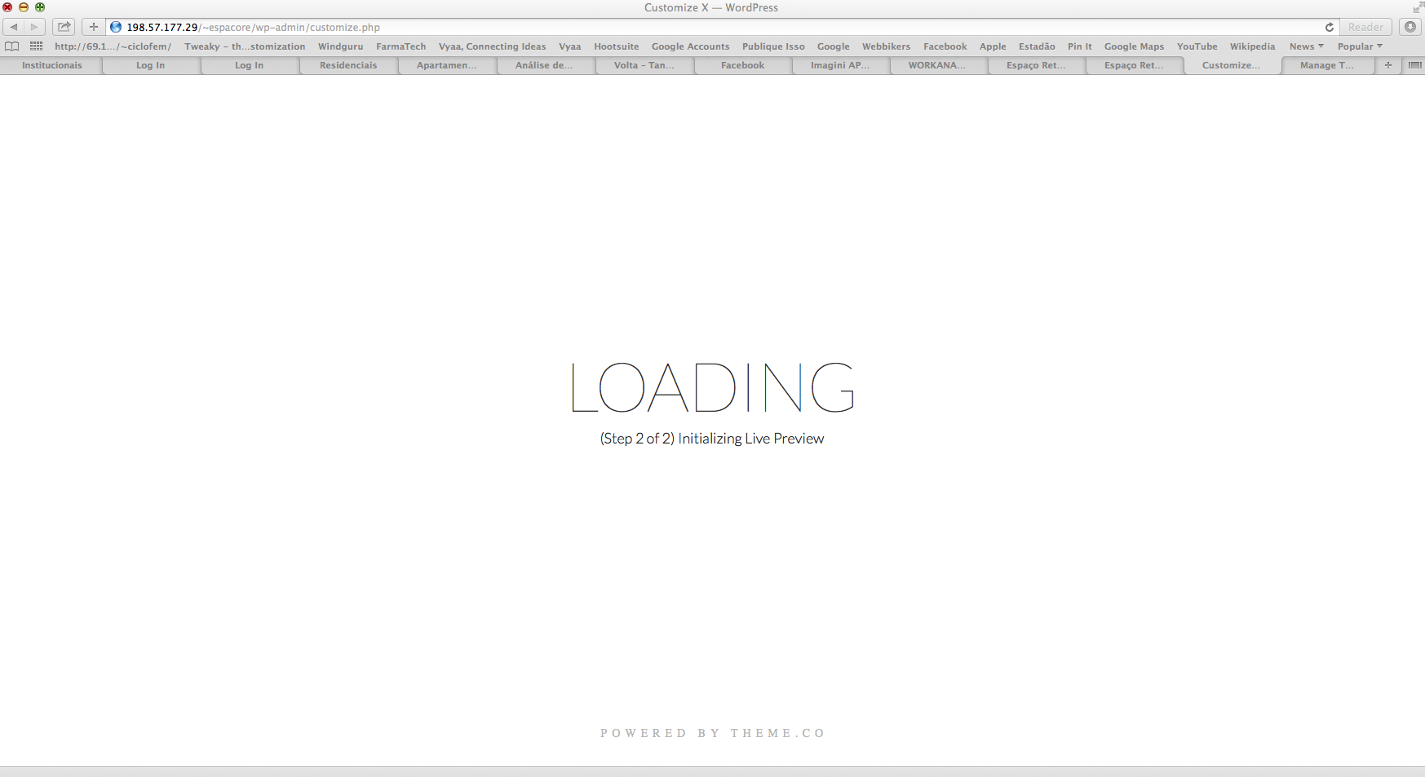Switch to the Volta - Tan... tab
This screenshot has height=777, width=1425.
coord(644,65)
